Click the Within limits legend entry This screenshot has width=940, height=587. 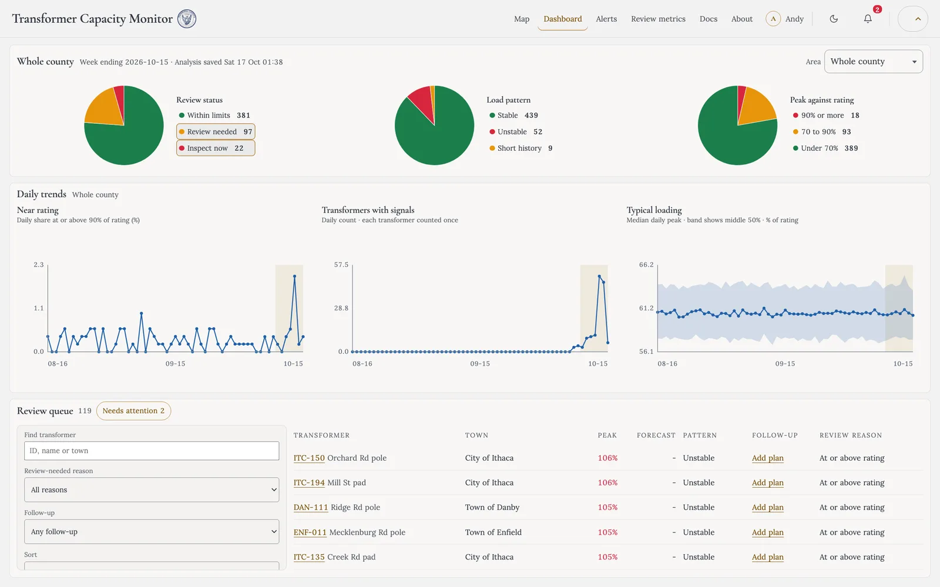pos(214,115)
